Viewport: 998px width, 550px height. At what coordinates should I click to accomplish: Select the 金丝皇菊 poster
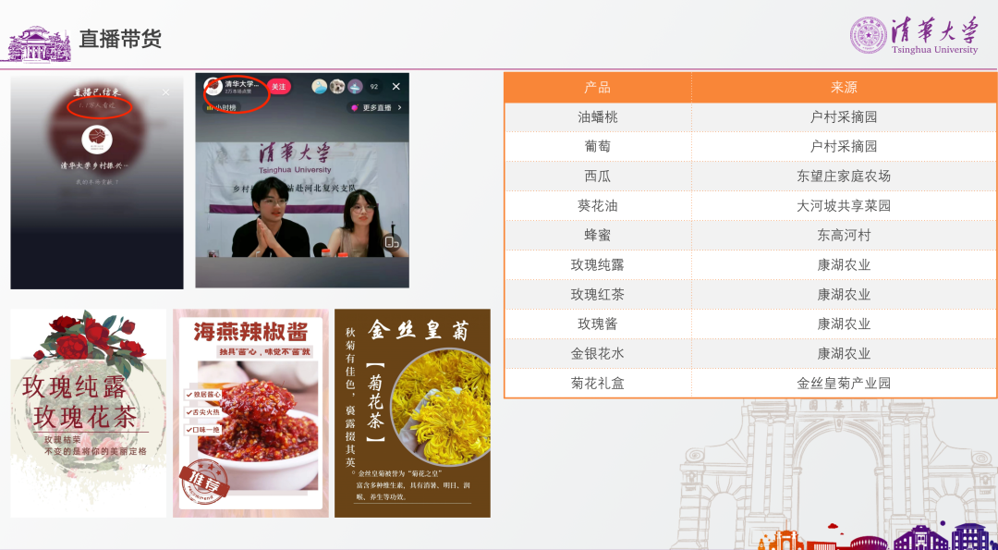[412, 413]
